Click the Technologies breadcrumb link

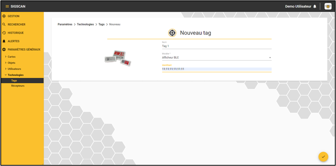pos(85,24)
